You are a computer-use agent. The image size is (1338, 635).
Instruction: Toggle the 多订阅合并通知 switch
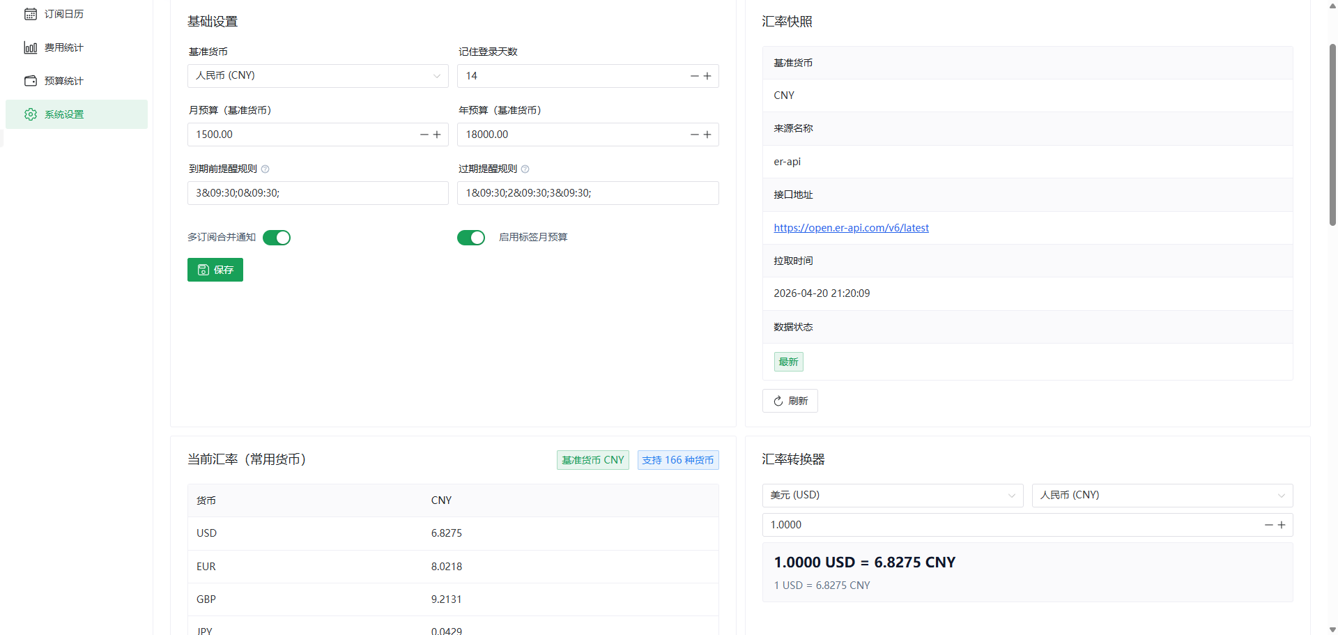tap(277, 238)
